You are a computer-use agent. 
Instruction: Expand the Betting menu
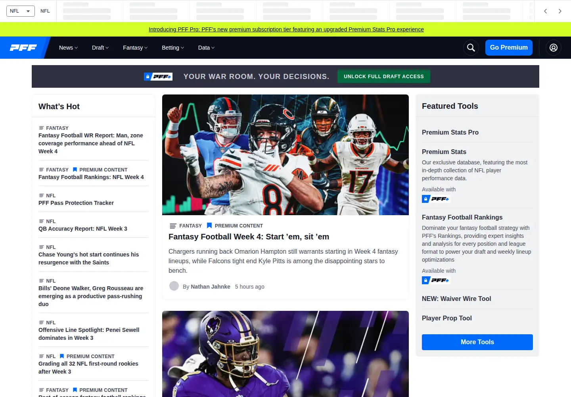point(173,48)
